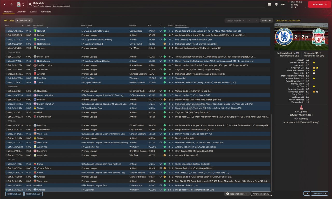Select Mohamed Salah in the player ratings list
Viewport: 332px width, 199px height.
(x=296, y=92)
